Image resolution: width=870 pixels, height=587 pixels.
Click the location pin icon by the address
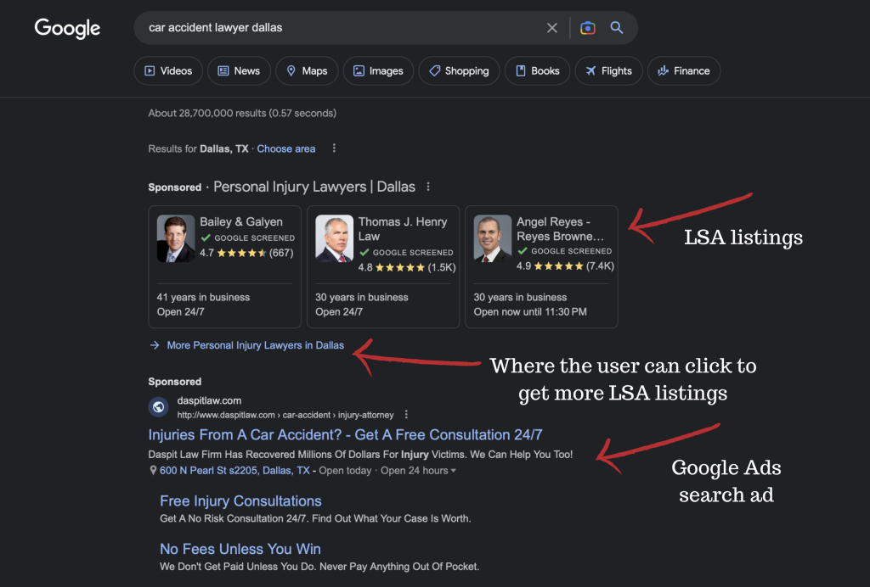coord(153,471)
